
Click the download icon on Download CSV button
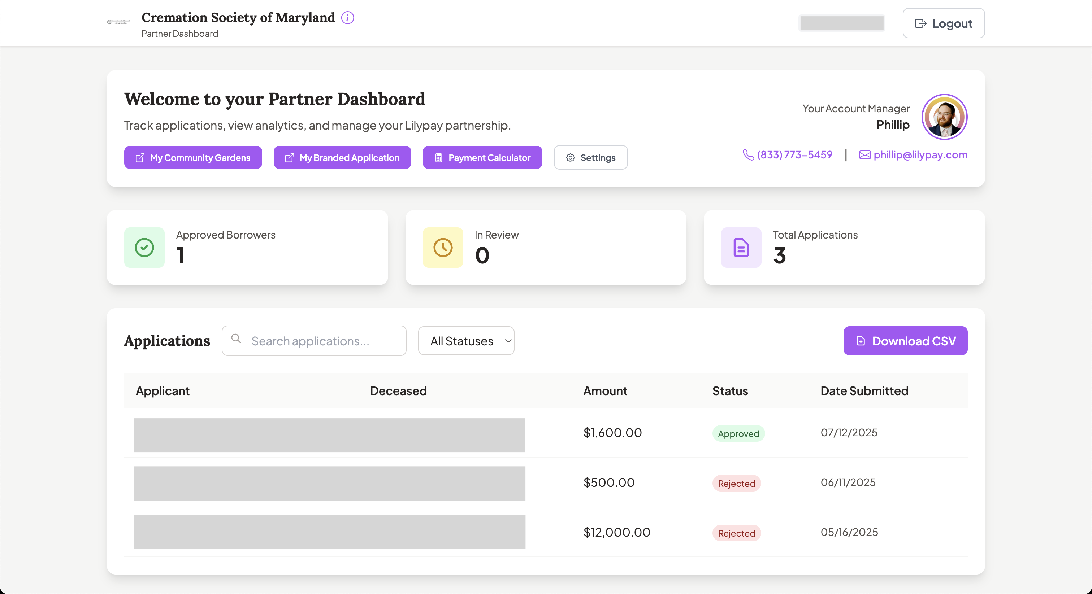[861, 341]
